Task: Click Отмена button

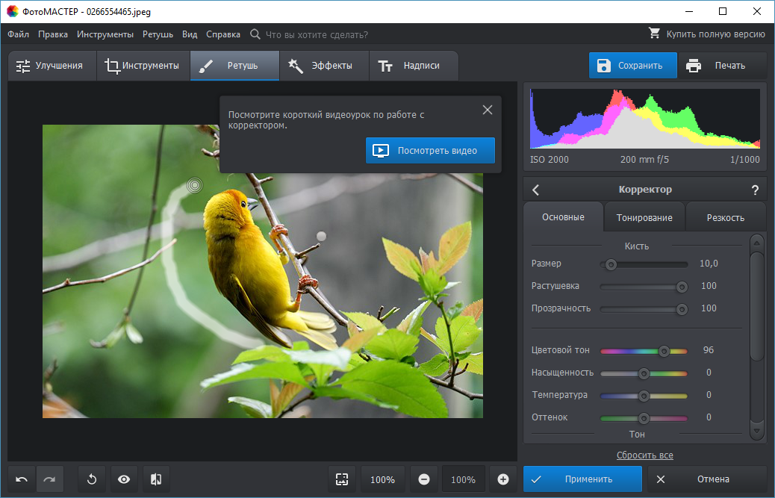Action: pyautogui.click(x=706, y=479)
